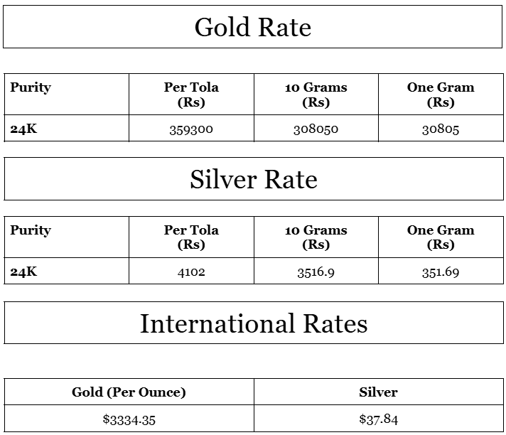The height and width of the screenshot is (435, 506).
Task: Click the One Gram (Rs) header in the silver table
Action: coord(441,237)
